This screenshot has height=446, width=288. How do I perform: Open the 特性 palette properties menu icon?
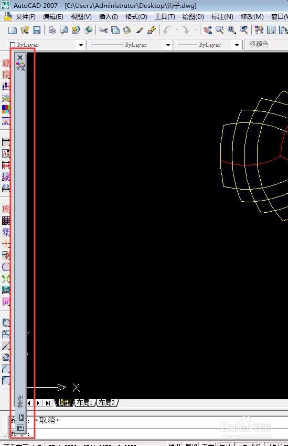[x=20, y=428]
